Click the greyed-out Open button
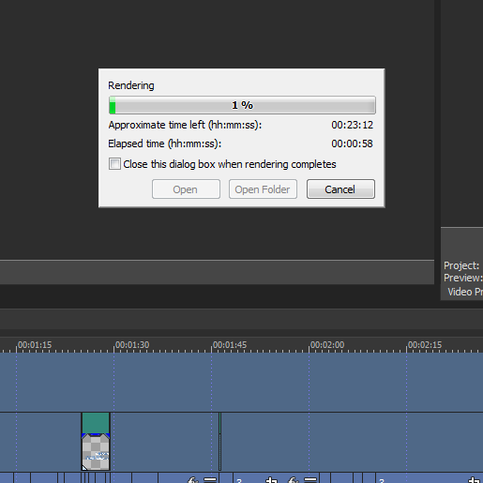483x483 pixels. pyautogui.click(x=186, y=189)
